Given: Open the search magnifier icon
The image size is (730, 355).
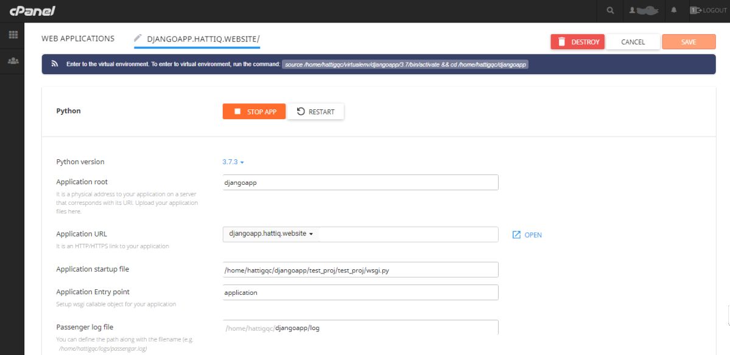Looking at the screenshot, I should tap(610, 10).
